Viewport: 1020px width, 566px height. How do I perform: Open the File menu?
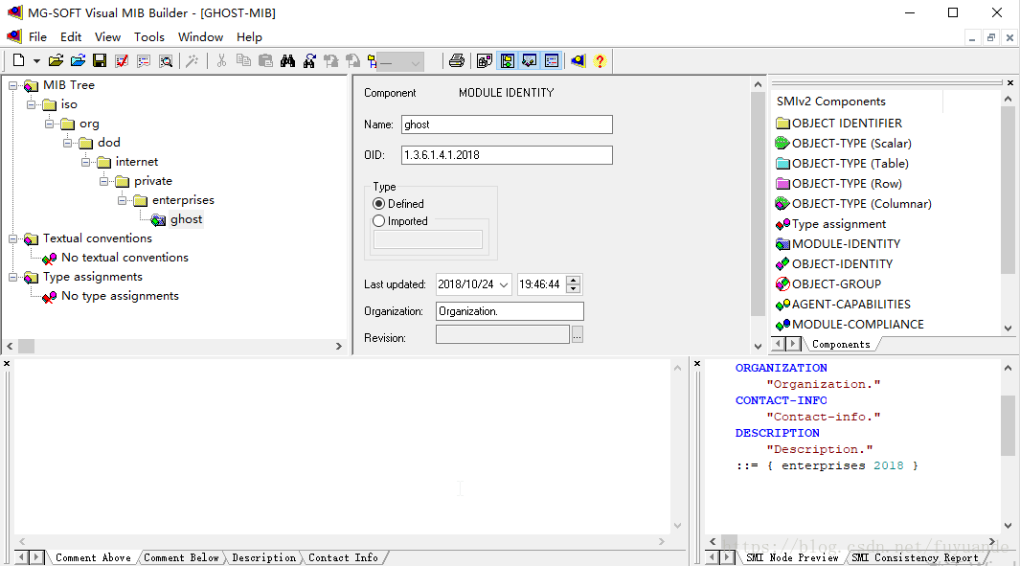[37, 37]
